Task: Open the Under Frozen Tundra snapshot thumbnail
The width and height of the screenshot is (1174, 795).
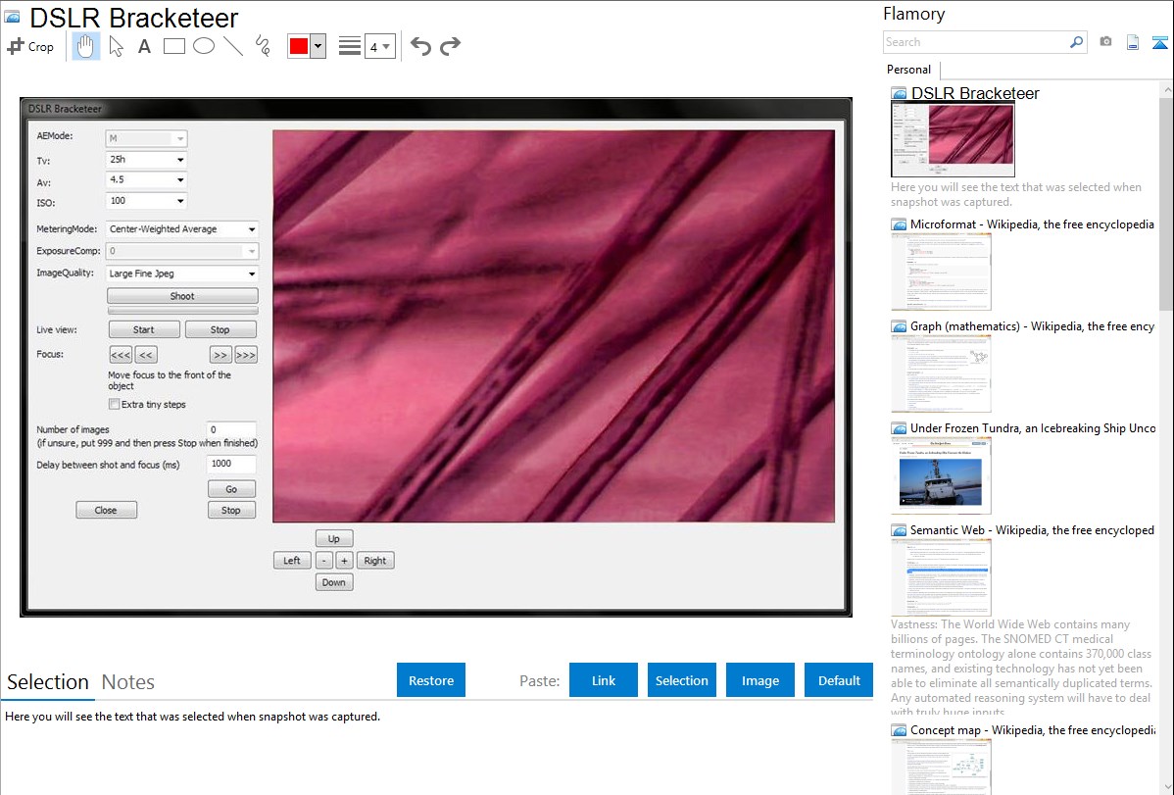Action: [x=941, y=475]
